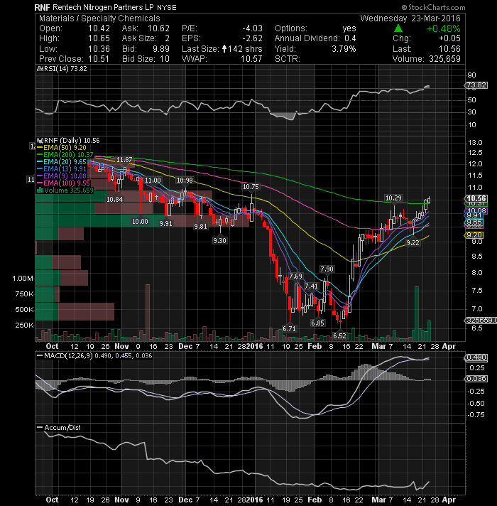Image resolution: width=497 pixels, height=506 pixels.
Task: Click the High value 10.65
Action: point(99,38)
